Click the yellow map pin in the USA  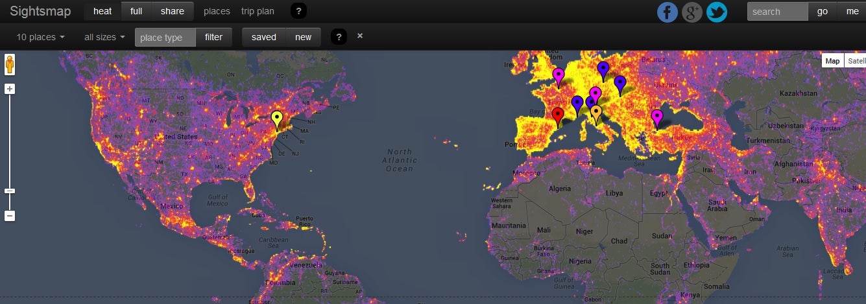pyautogui.click(x=278, y=119)
